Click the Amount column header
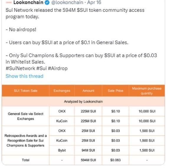 point(88,91)
